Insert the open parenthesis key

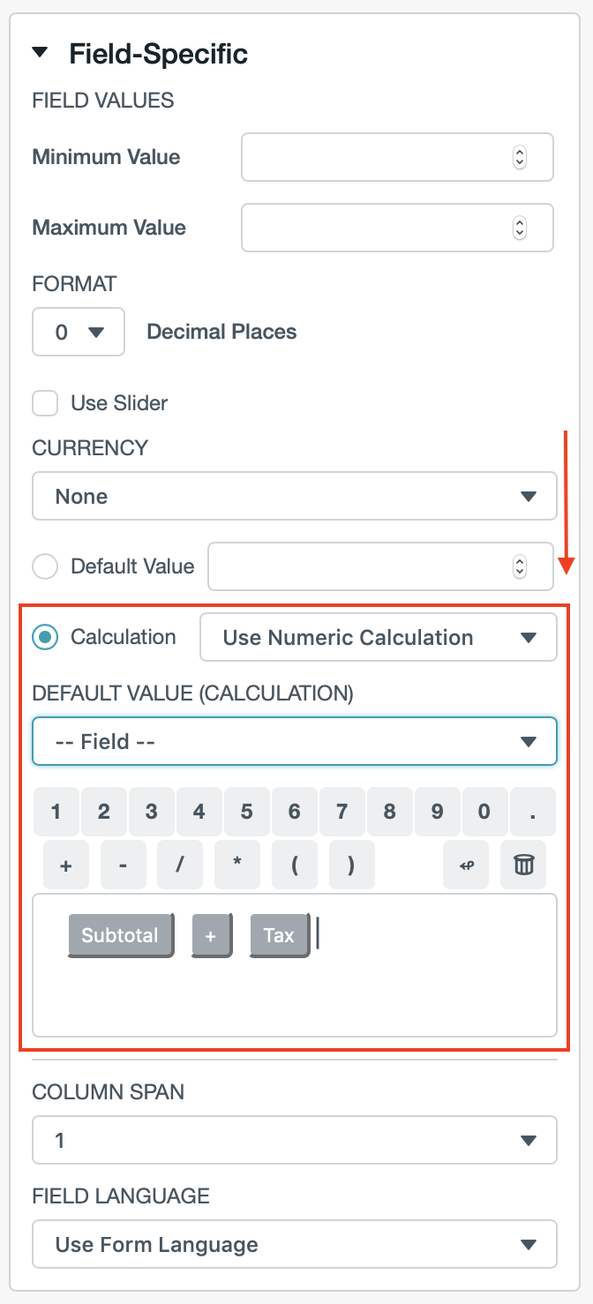[x=295, y=866]
